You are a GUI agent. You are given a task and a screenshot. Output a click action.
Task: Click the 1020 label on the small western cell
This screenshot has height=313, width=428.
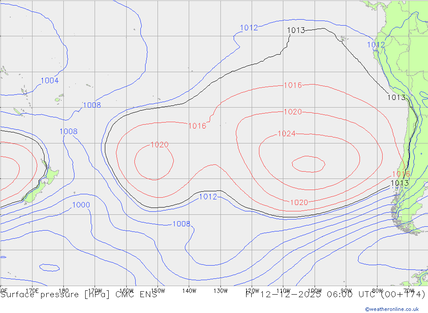(x=160, y=145)
